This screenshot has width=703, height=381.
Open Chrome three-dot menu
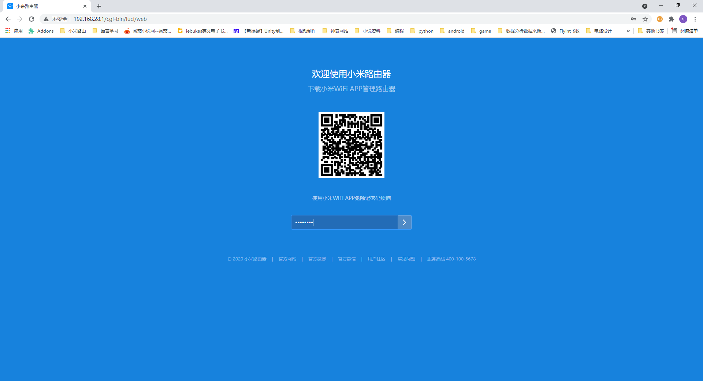pos(695,19)
